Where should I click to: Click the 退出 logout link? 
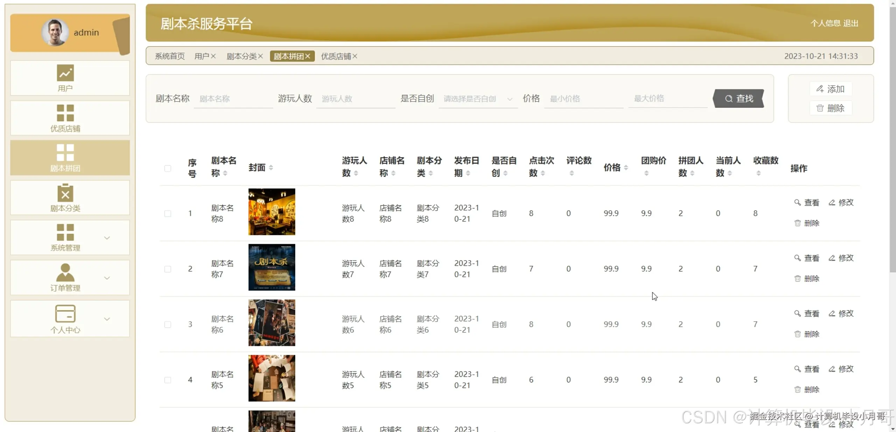tap(850, 23)
